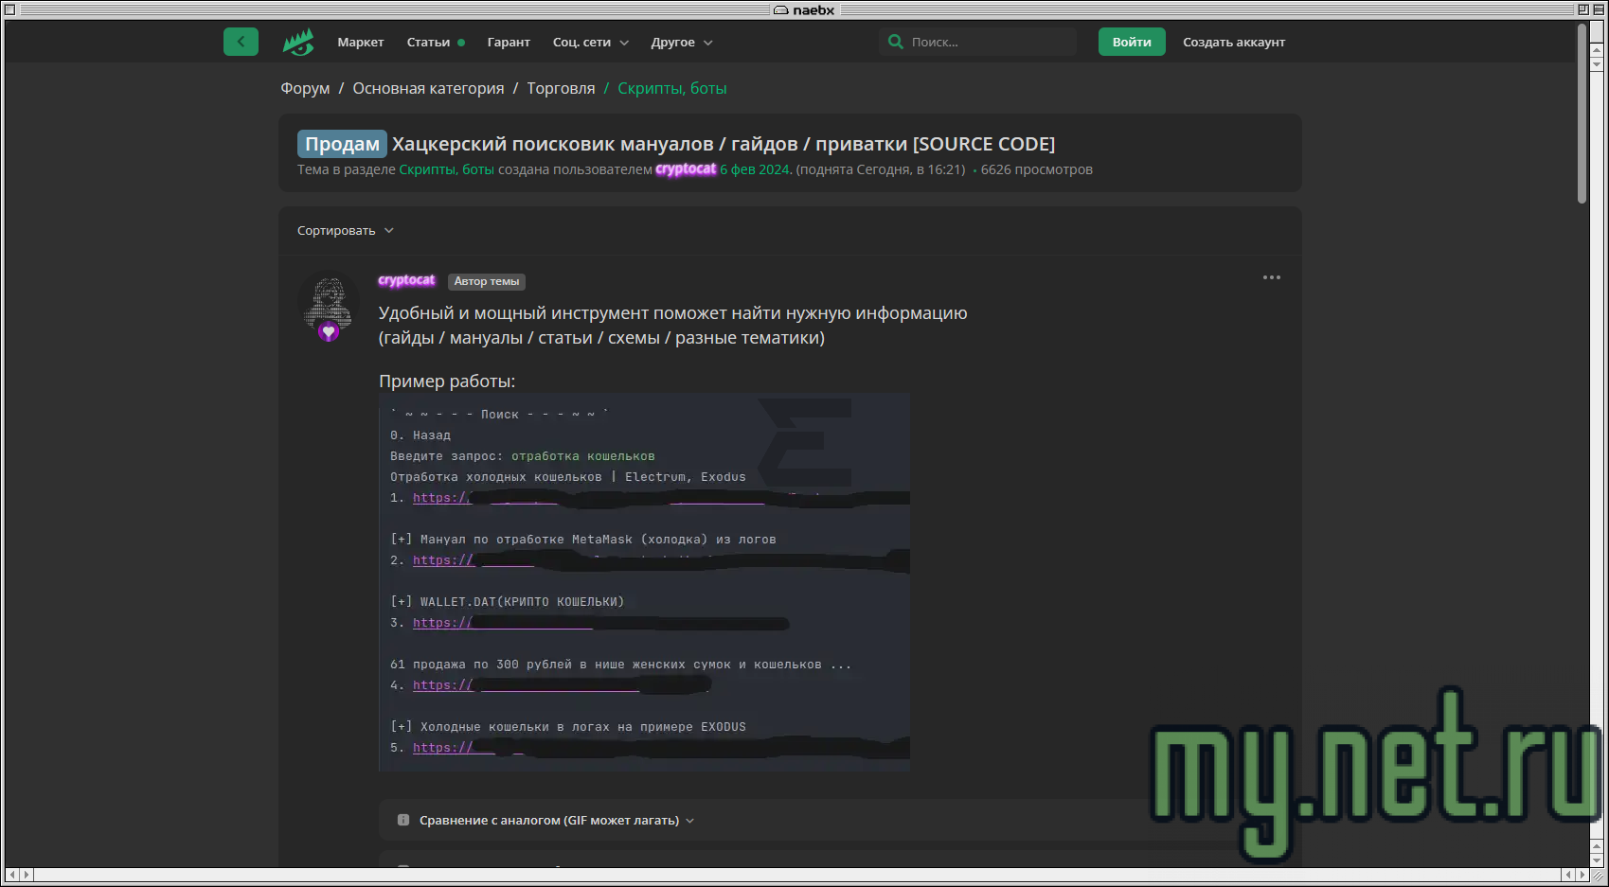
Task: Click the spoiler icon beside Сравнение с аналогом
Action: 403,820
